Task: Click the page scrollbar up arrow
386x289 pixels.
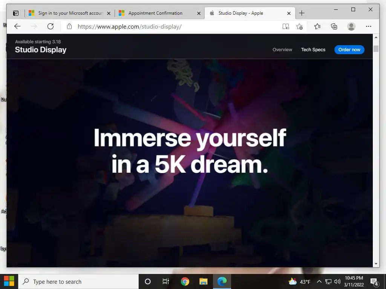Action: (376, 37)
